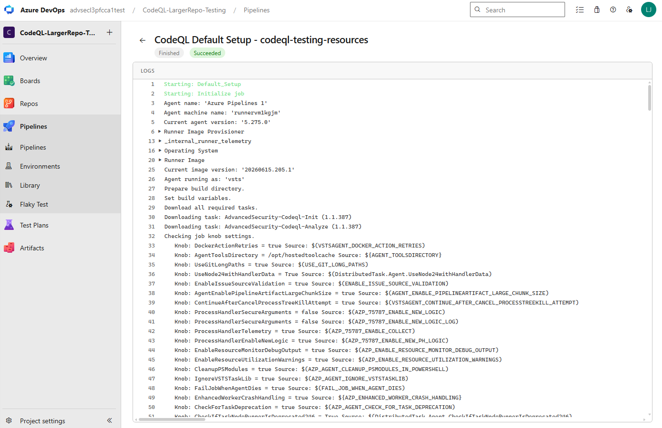The image size is (662, 428).
Task: Open the Library icon in sidebar
Action: [x=9, y=185]
